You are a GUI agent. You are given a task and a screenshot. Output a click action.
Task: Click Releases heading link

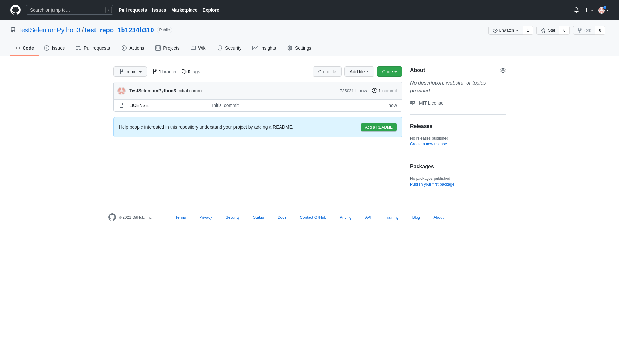coord(421,126)
